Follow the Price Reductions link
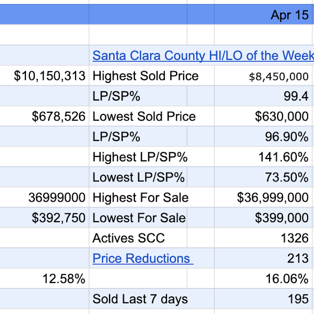 click(142, 259)
